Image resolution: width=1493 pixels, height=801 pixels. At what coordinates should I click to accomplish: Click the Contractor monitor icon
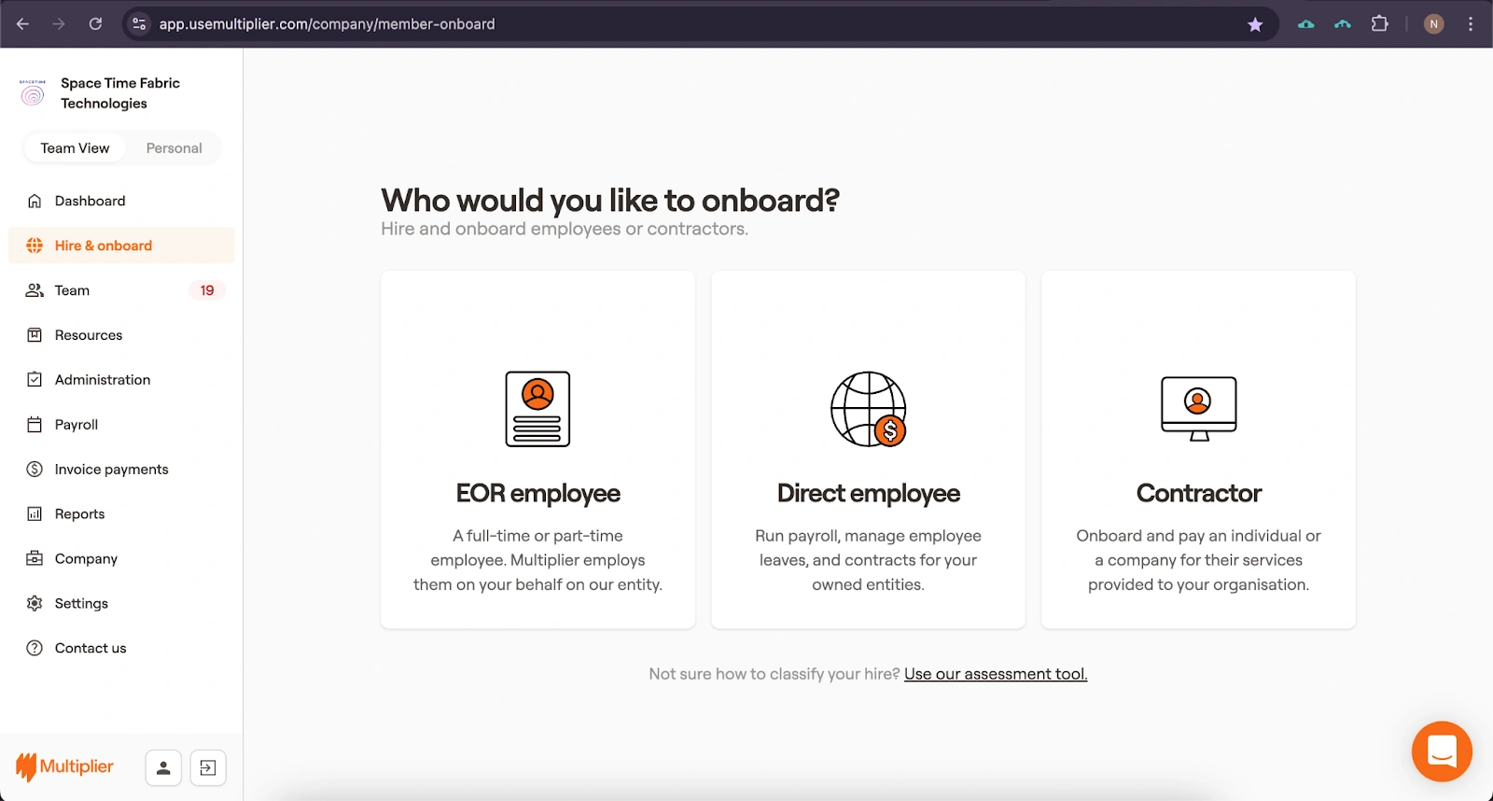pyautogui.click(x=1199, y=409)
